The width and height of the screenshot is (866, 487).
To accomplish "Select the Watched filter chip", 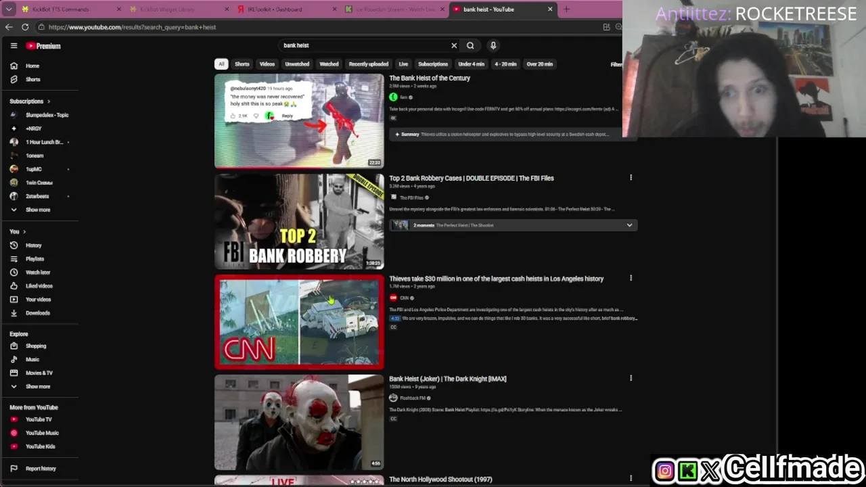I will 329,64.
